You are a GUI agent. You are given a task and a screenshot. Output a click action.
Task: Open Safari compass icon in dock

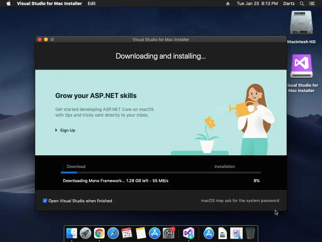[x=113, y=233]
